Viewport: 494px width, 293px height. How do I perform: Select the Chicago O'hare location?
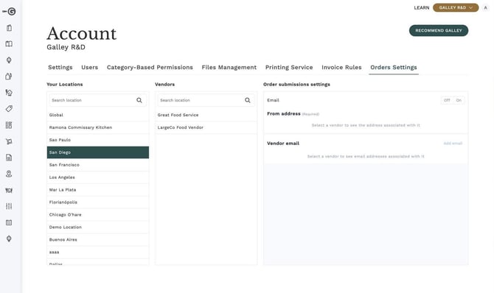tap(98, 215)
